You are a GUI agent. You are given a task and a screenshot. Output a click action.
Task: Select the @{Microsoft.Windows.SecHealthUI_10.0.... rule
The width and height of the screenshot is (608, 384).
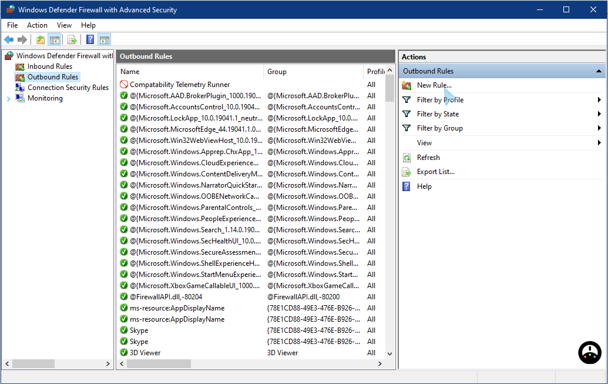196,241
